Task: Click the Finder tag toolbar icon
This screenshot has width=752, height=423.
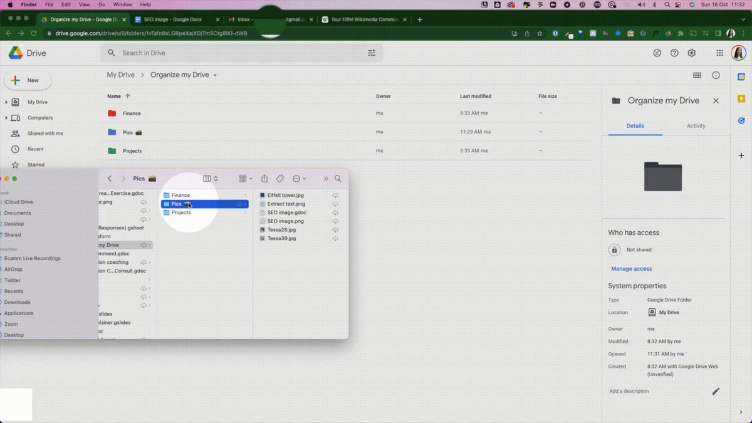Action: [x=280, y=179]
